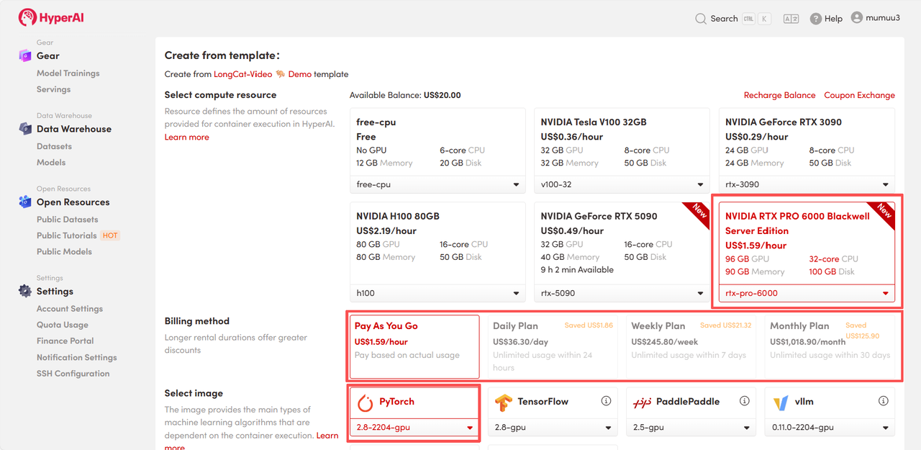Click the TensorFlow logo icon
This screenshot has width=921, height=450.
[x=504, y=403]
